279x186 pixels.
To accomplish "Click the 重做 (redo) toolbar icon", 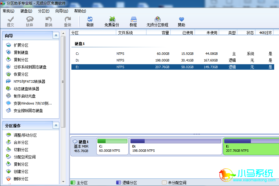I will click(67, 22).
